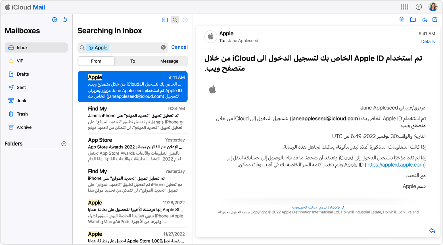Click the iCloud Mail logo title

(25, 7)
